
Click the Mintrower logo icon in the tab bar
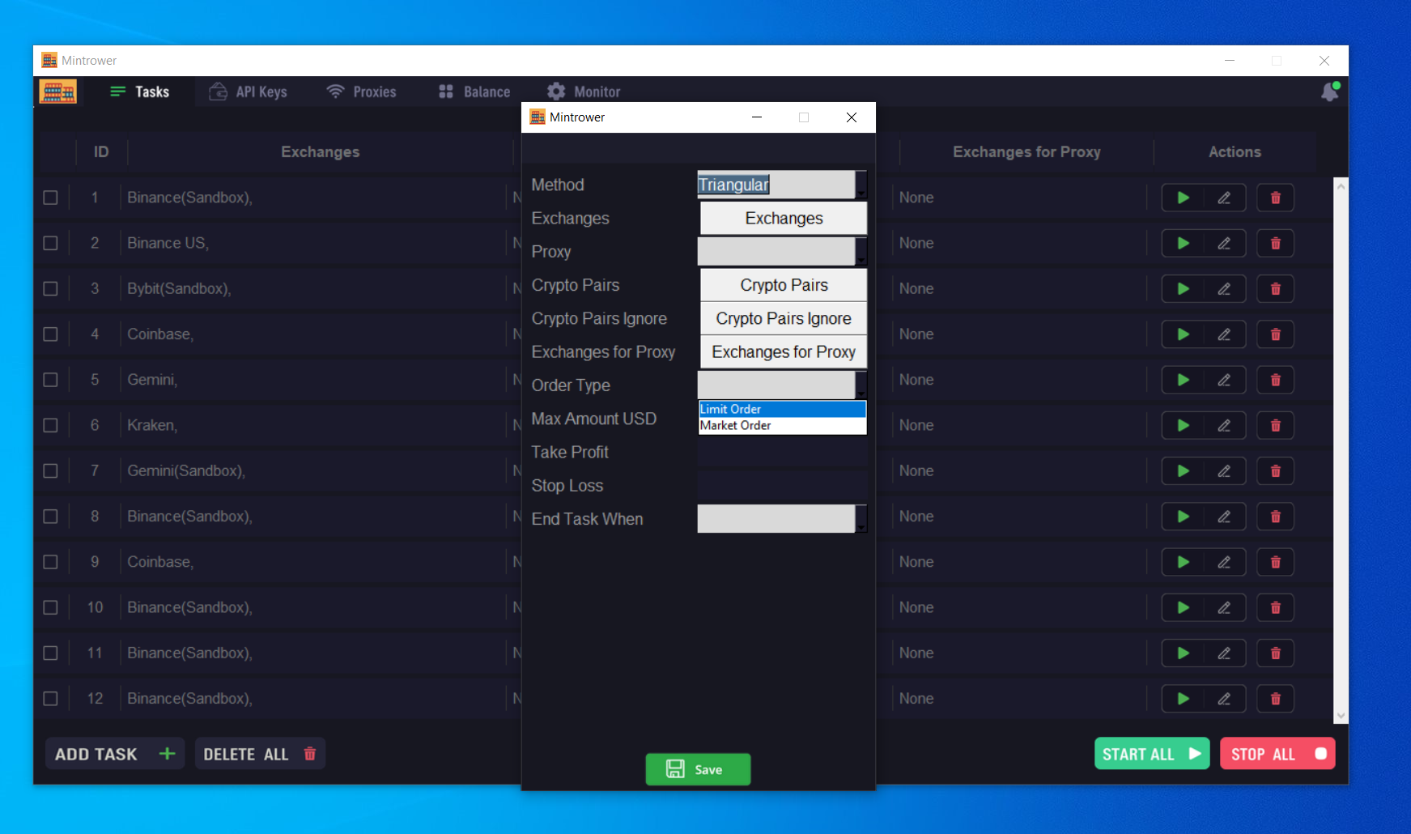point(58,92)
